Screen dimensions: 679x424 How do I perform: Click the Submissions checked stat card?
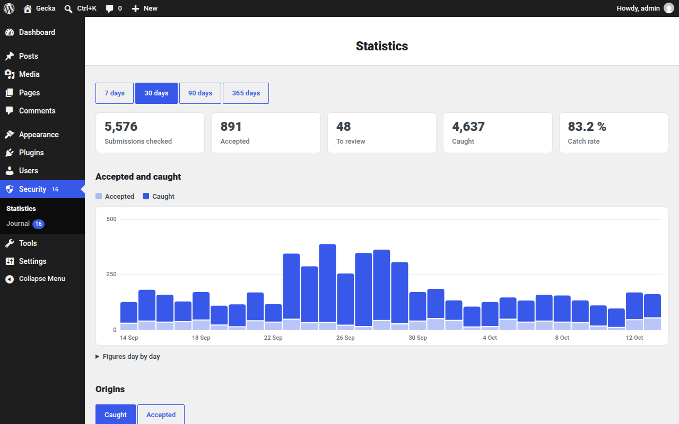pos(150,132)
